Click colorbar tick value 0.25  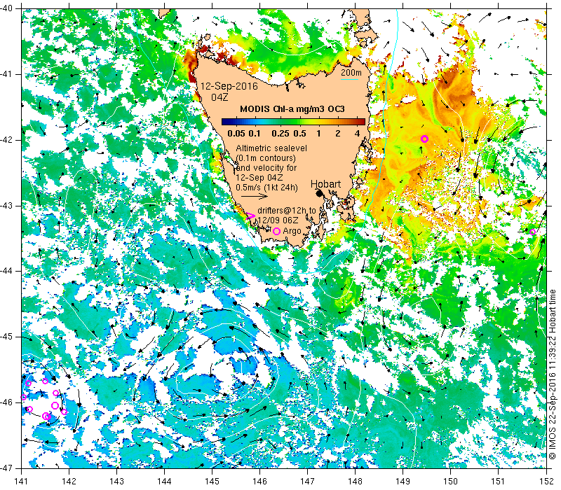[280, 134]
